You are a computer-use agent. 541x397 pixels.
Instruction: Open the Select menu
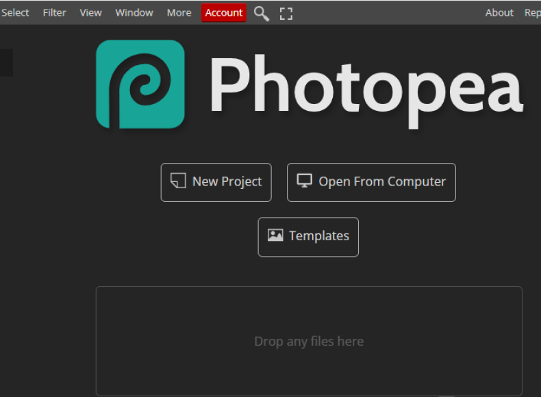click(x=15, y=13)
